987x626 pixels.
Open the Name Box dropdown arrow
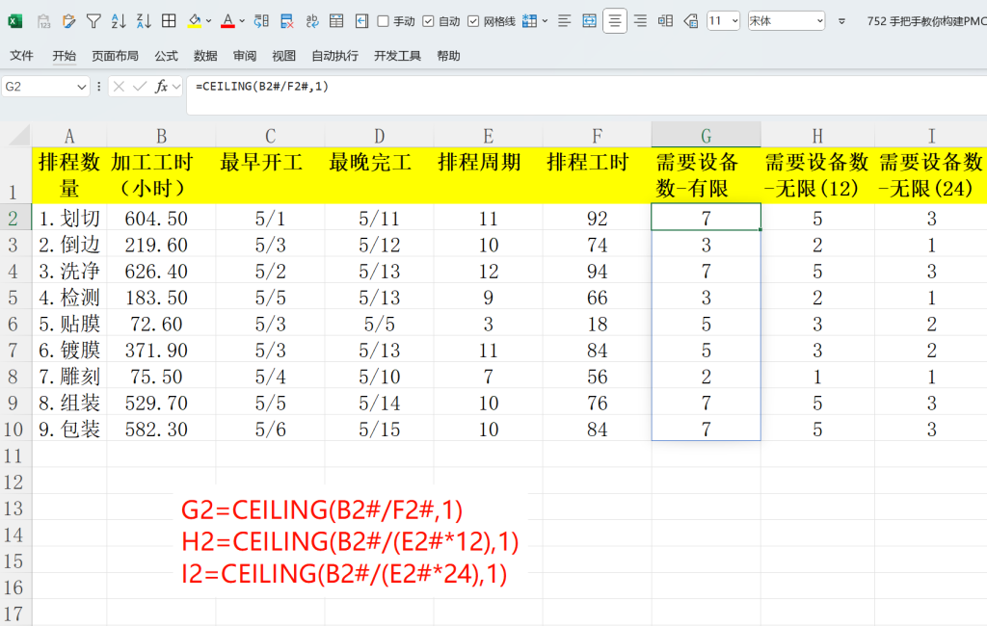[81, 87]
